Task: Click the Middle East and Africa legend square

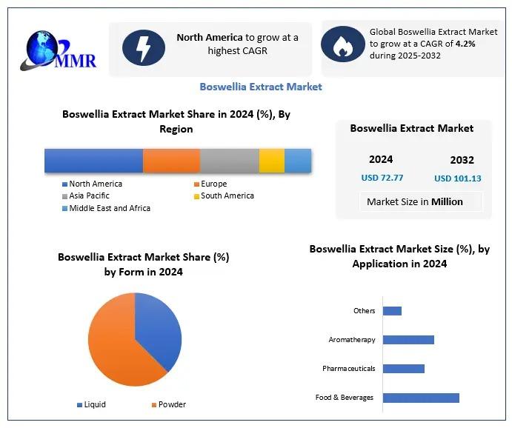Action: pos(65,209)
